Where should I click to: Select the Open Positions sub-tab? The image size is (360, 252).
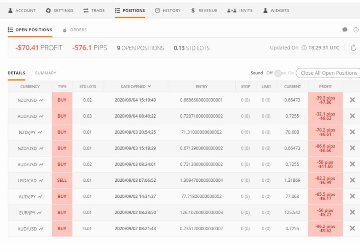point(30,30)
